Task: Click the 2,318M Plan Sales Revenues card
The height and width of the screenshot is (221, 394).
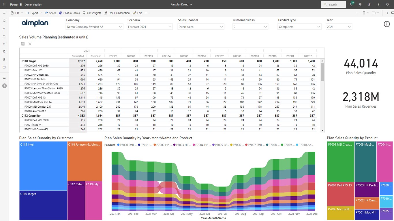Action: pos(361,100)
